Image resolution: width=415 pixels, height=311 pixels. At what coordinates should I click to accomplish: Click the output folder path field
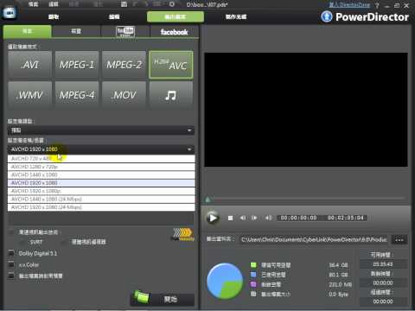314,239
